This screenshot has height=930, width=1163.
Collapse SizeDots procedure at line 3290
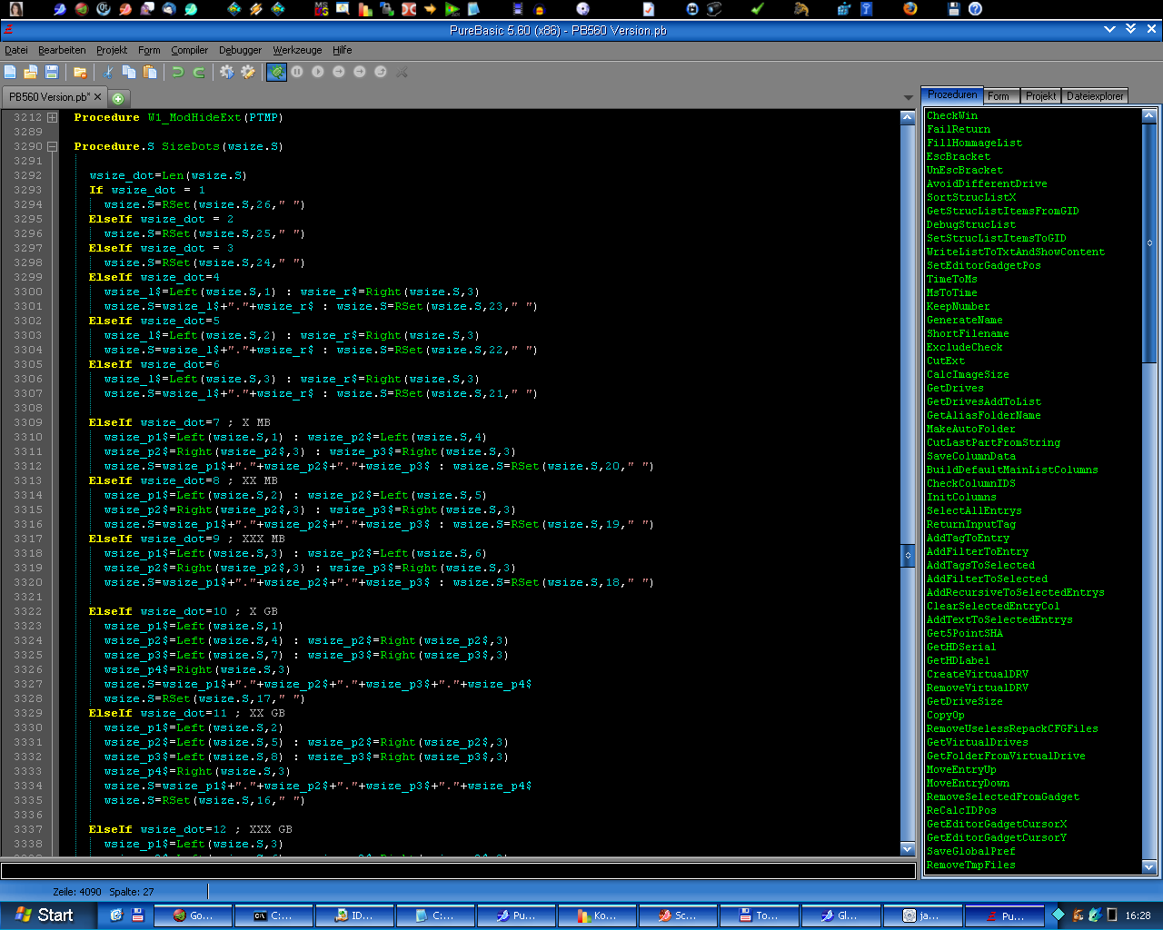pyautogui.click(x=53, y=146)
